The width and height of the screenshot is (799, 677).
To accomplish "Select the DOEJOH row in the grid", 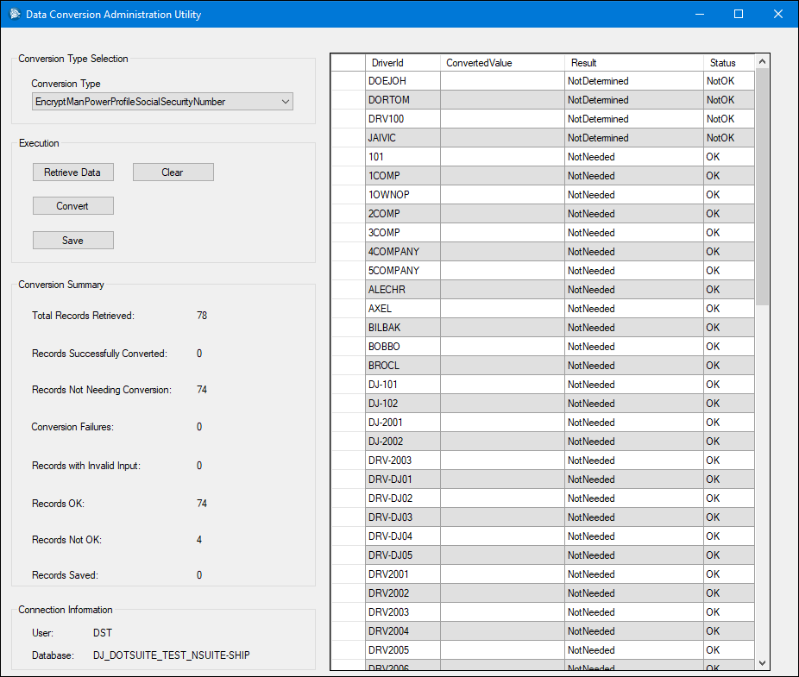I will (403, 80).
